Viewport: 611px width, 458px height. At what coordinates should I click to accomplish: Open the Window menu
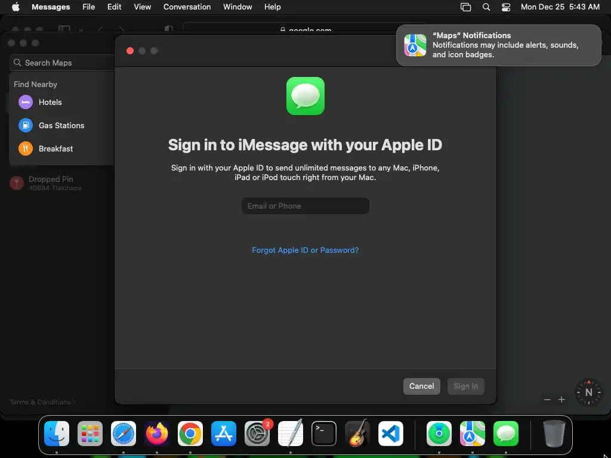pos(237,7)
